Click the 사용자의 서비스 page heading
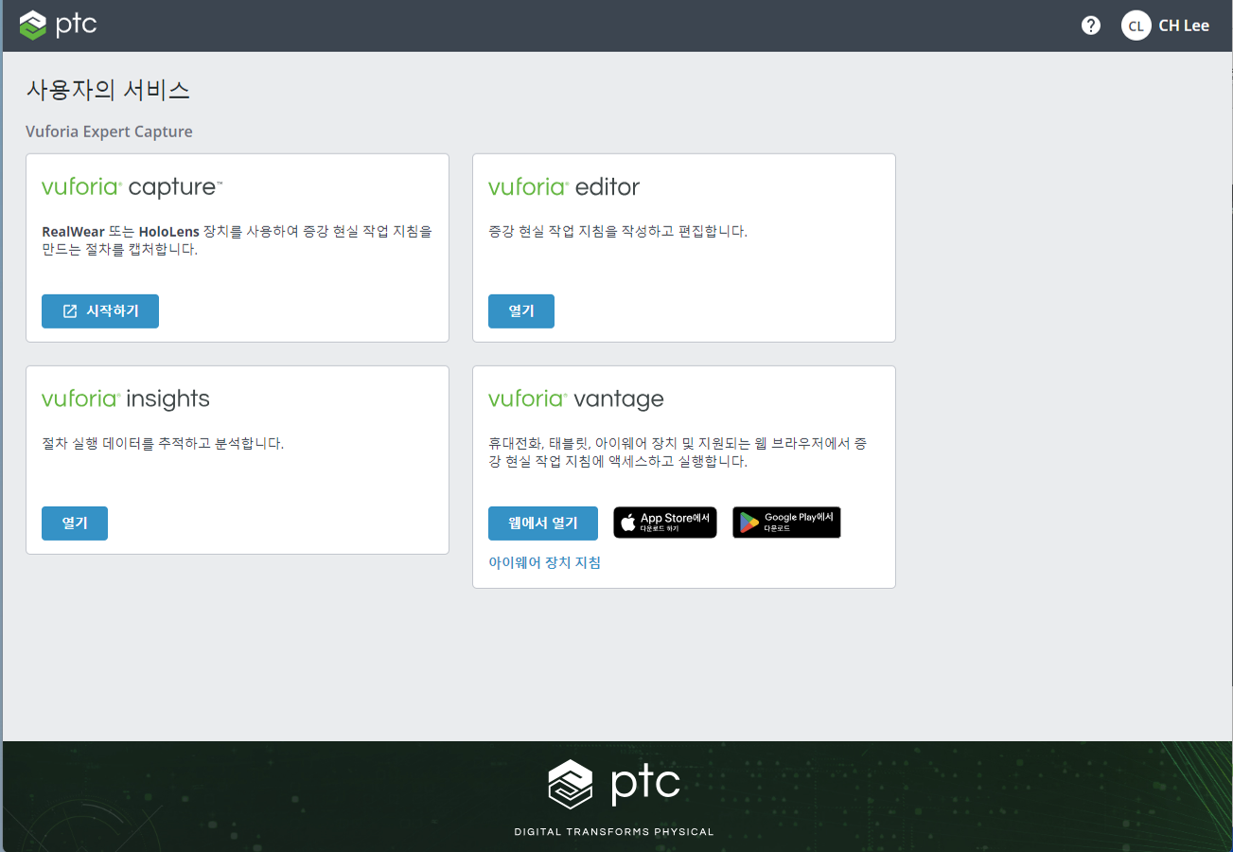 (x=108, y=91)
